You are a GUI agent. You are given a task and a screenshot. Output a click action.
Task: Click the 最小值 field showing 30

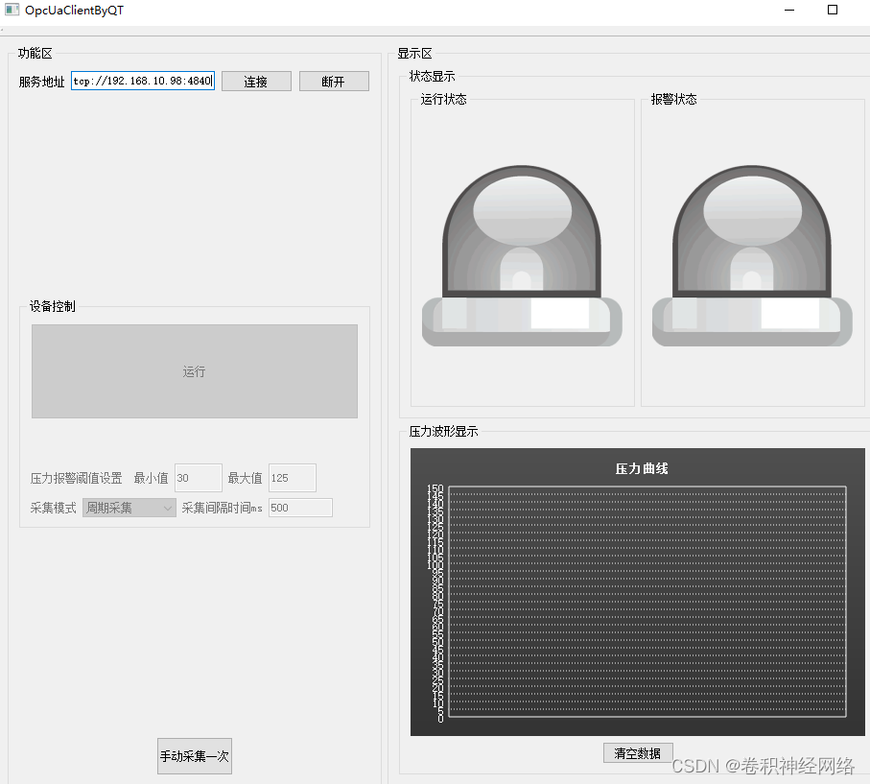(x=199, y=478)
